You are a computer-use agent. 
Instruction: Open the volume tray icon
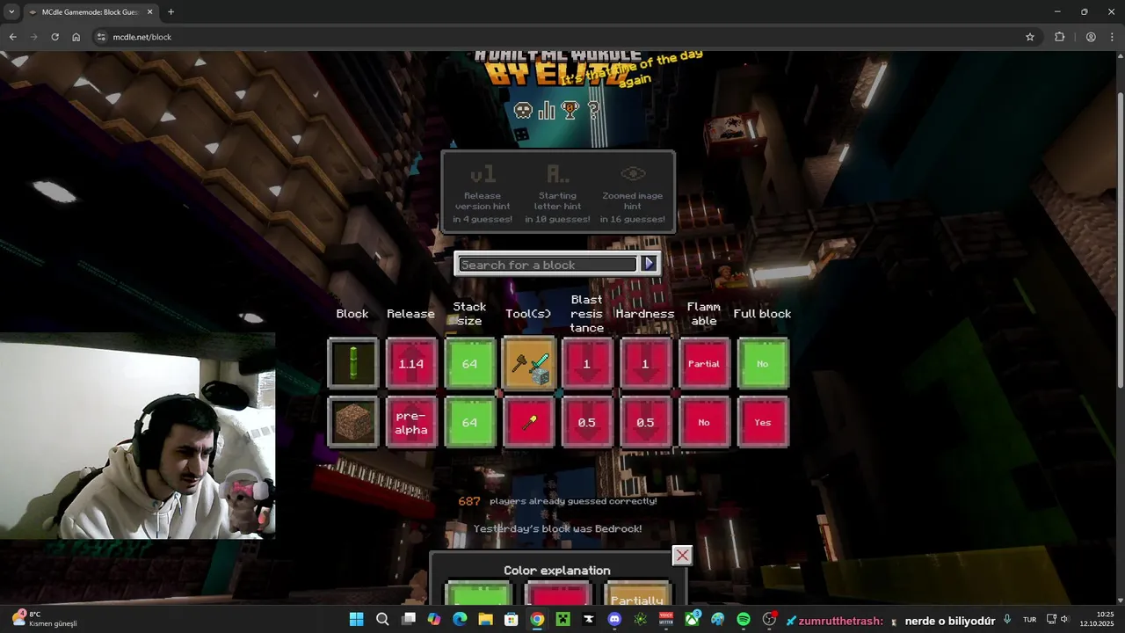tap(1064, 619)
